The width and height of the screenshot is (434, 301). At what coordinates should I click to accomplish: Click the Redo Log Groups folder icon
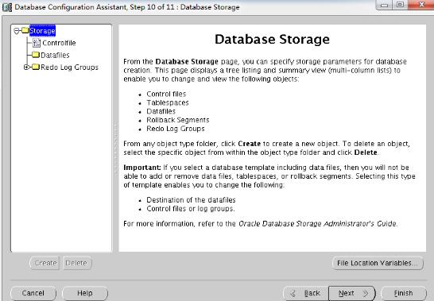pos(36,67)
